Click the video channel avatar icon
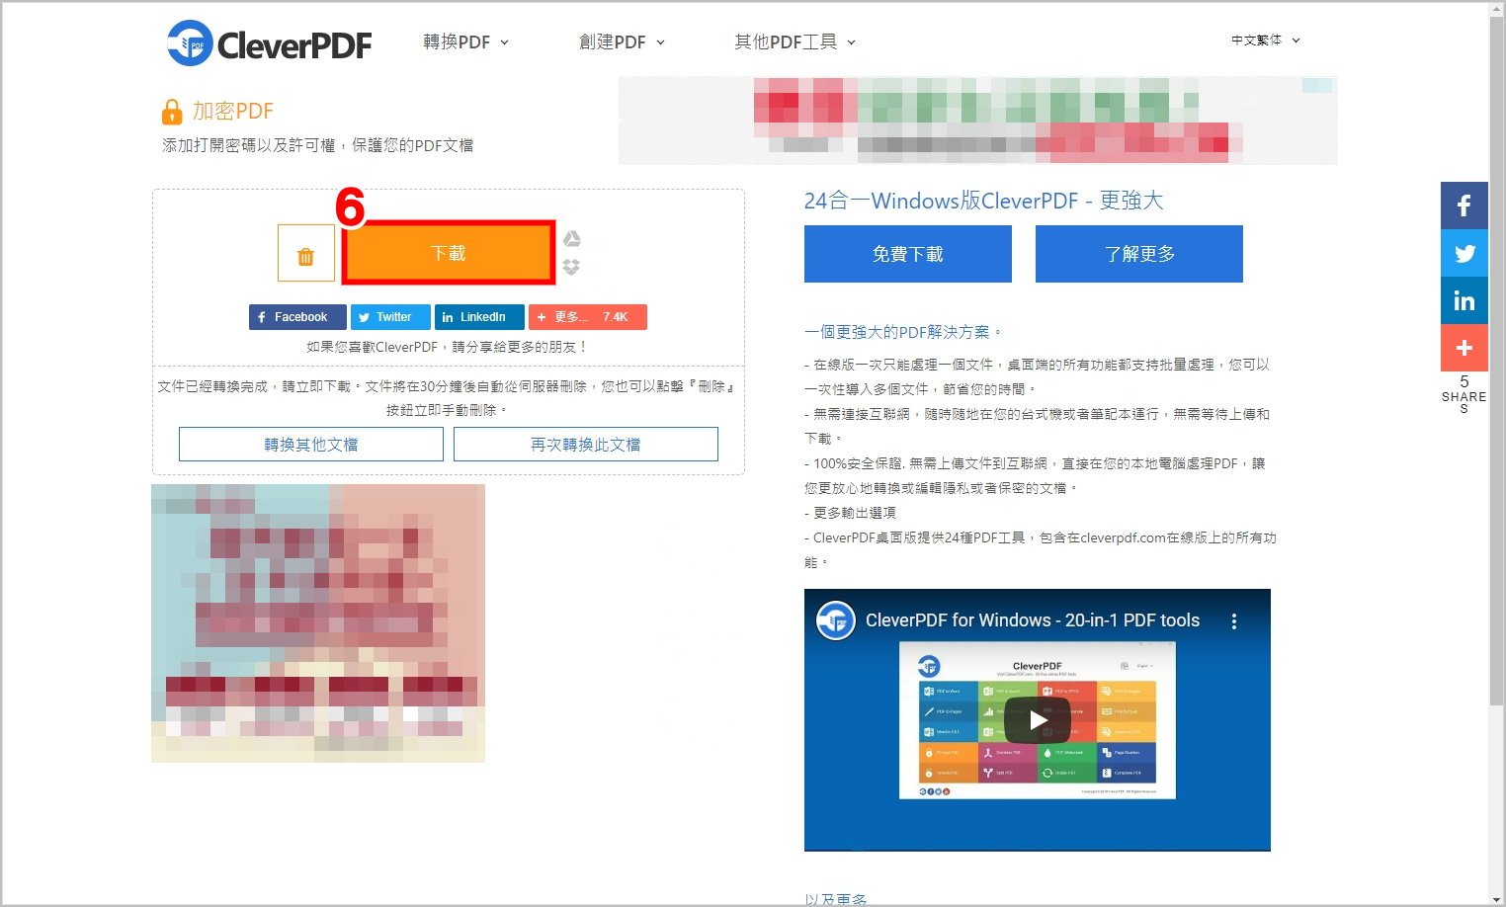The image size is (1506, 907). coord(835,620)
